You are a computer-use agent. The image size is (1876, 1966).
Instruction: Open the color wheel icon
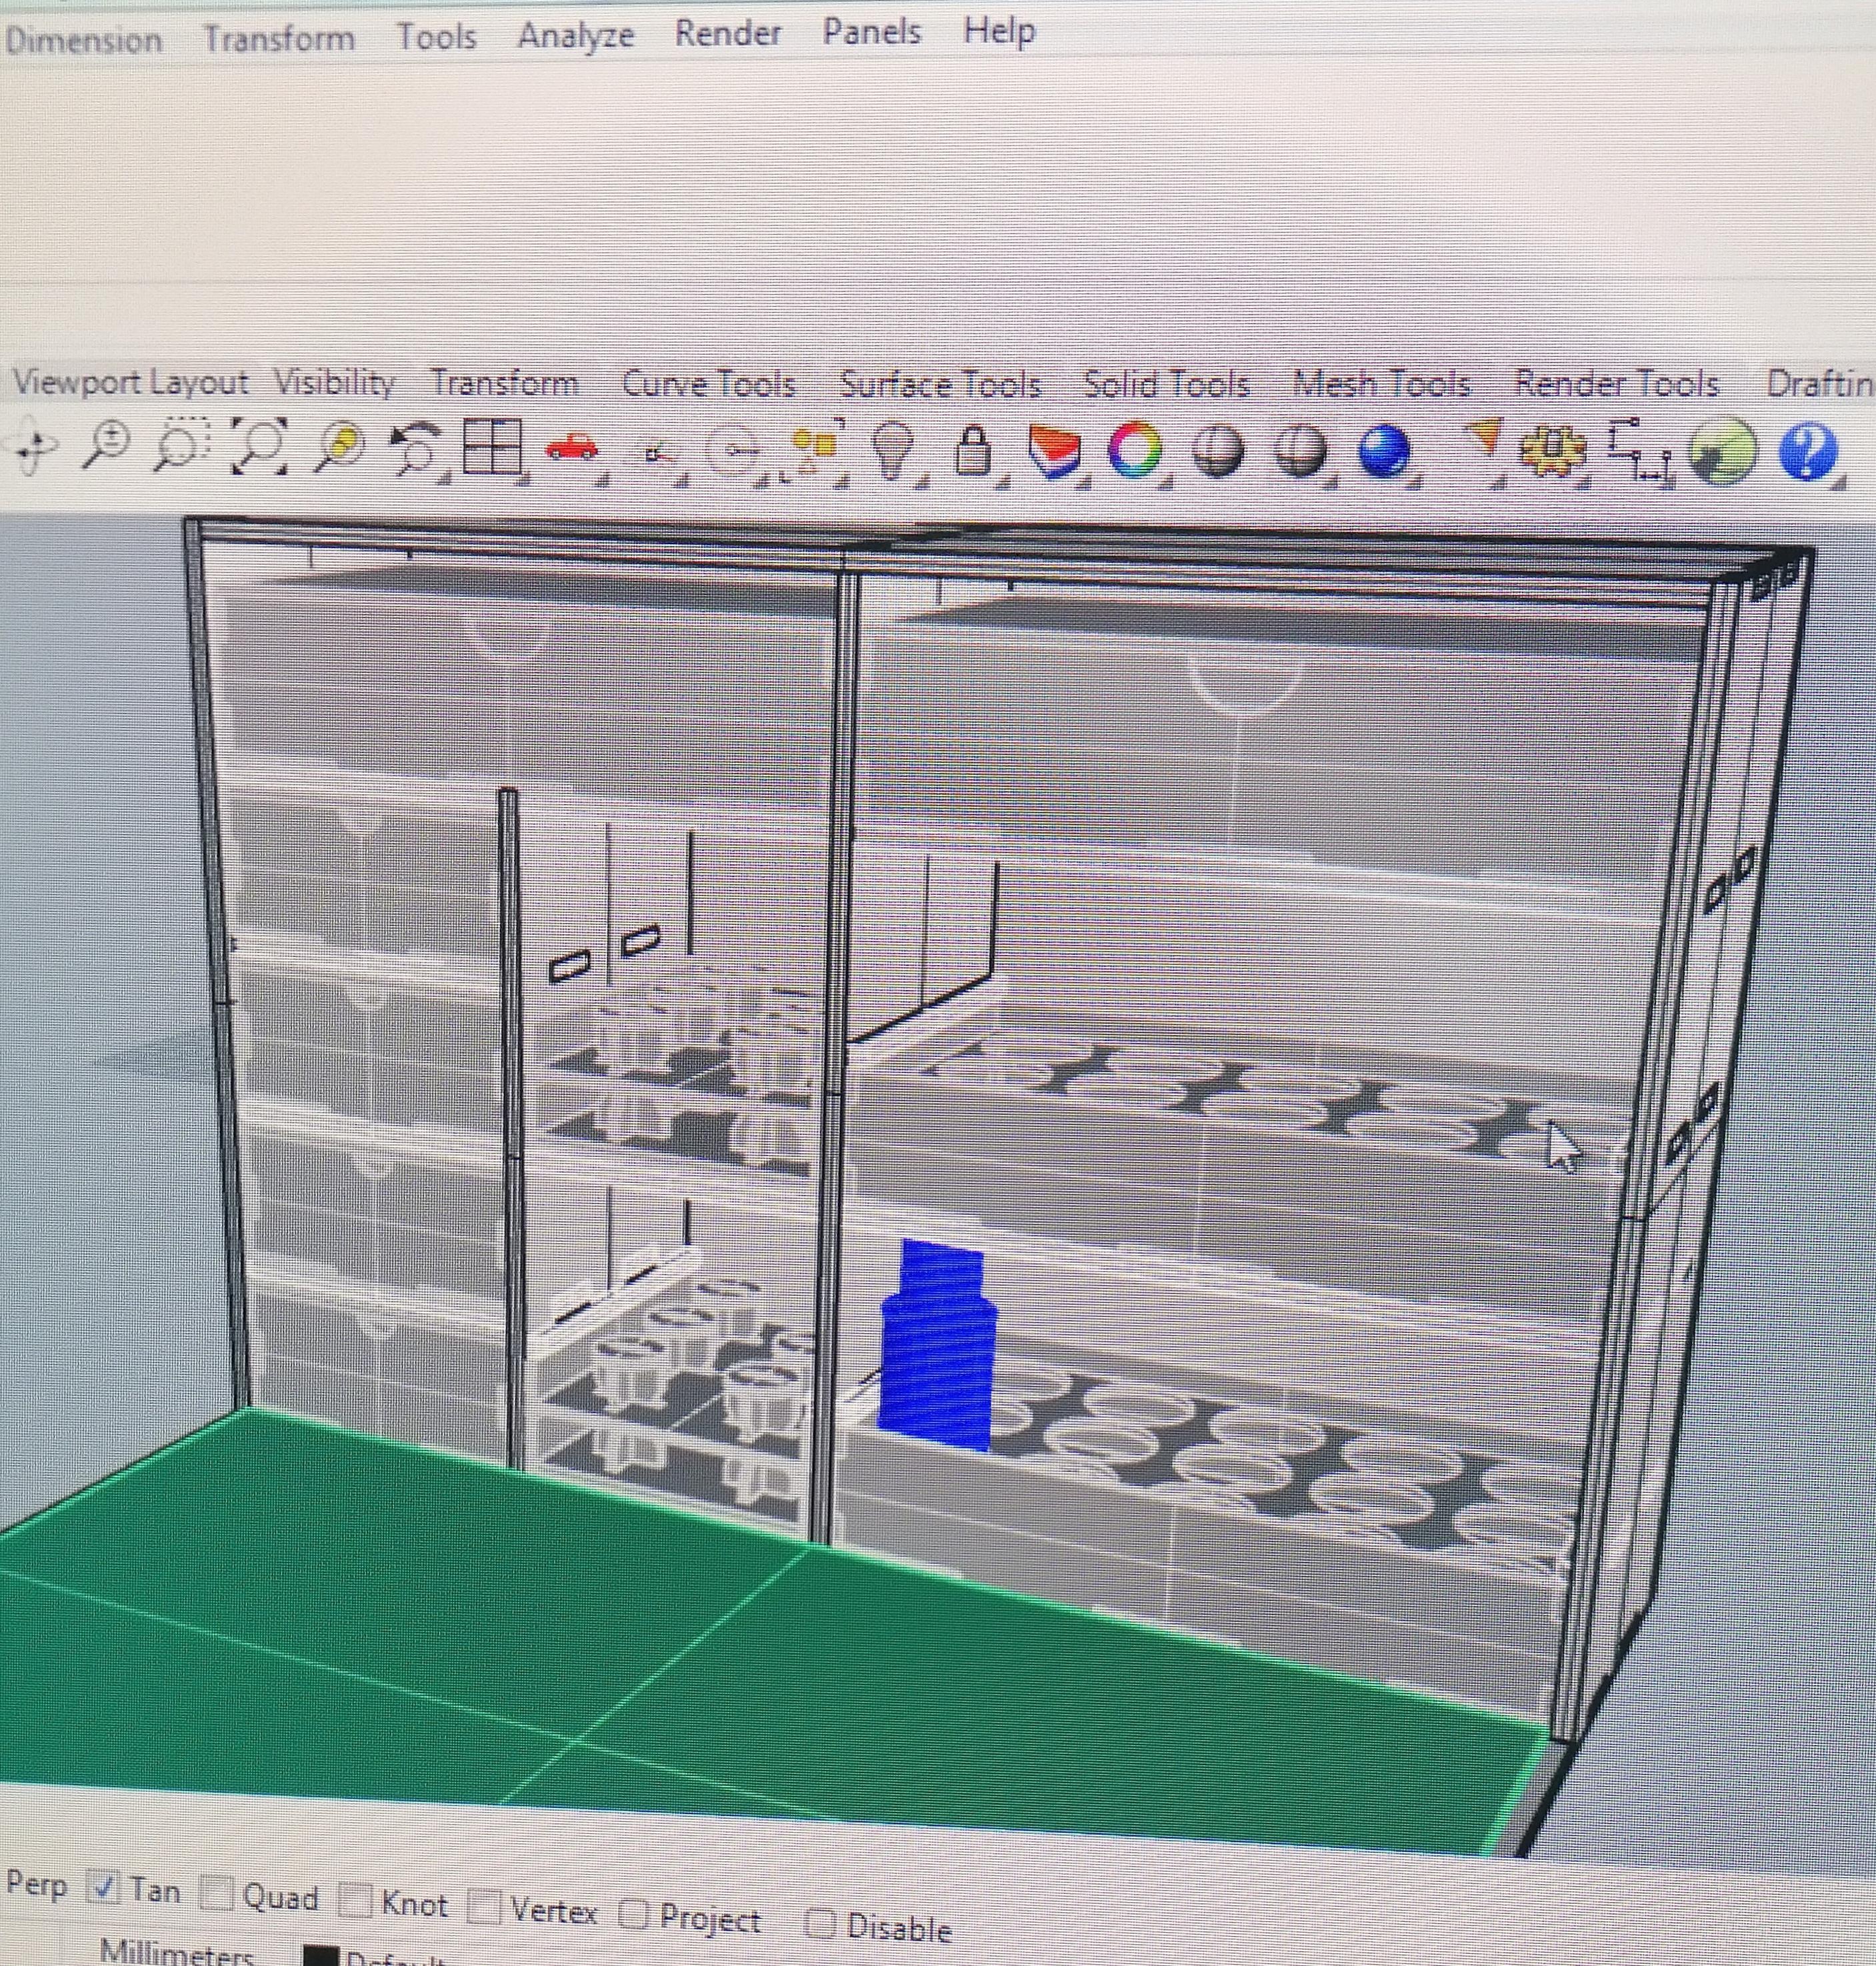(x=1134, y=450)
